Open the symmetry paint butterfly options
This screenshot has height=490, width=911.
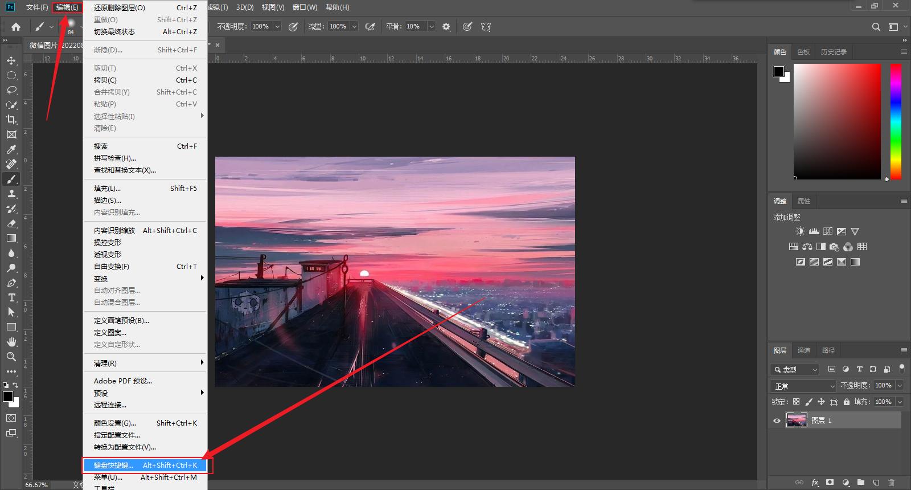[486, 27]
